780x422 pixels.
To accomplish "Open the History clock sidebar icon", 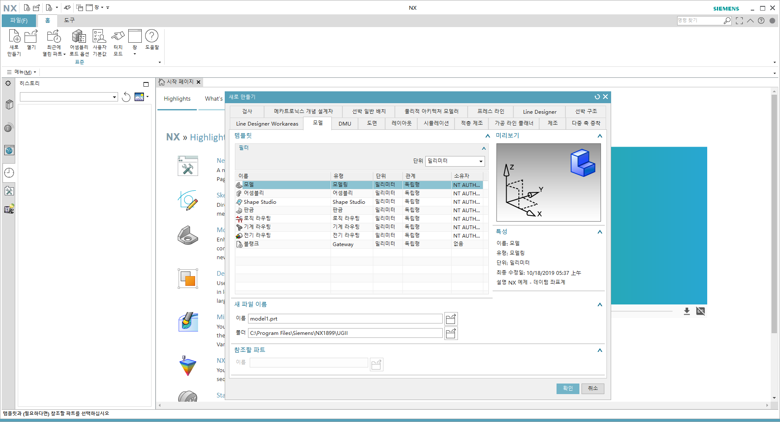I will point(9,173).
